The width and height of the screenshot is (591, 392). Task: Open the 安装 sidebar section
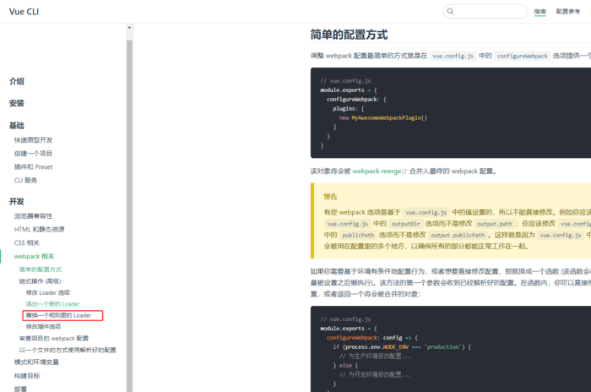(x=17, y=103)
